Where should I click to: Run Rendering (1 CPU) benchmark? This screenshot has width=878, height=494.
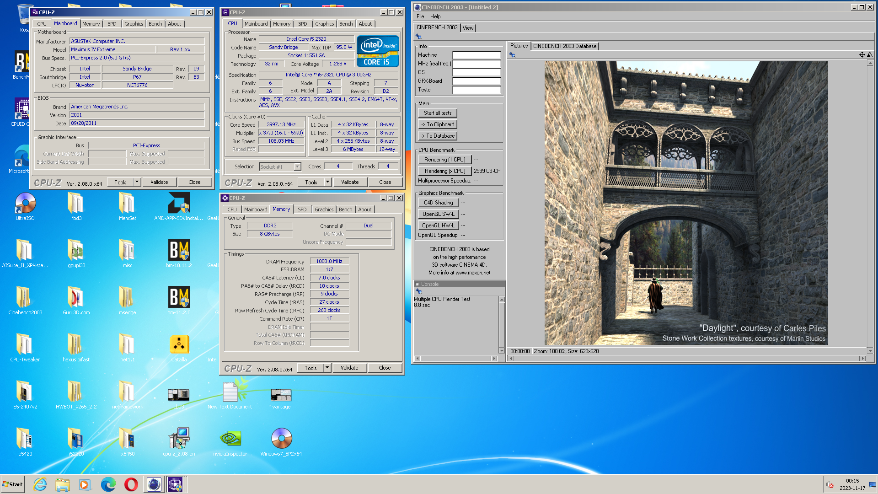445,160
